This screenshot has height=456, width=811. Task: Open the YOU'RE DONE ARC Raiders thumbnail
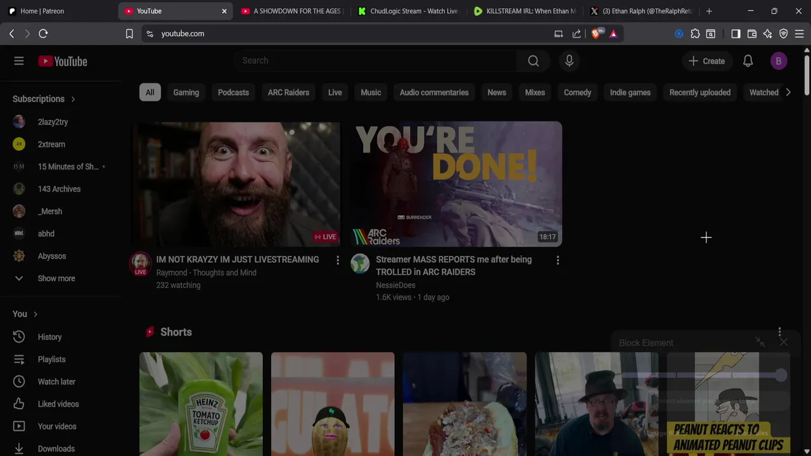point(456,184)
